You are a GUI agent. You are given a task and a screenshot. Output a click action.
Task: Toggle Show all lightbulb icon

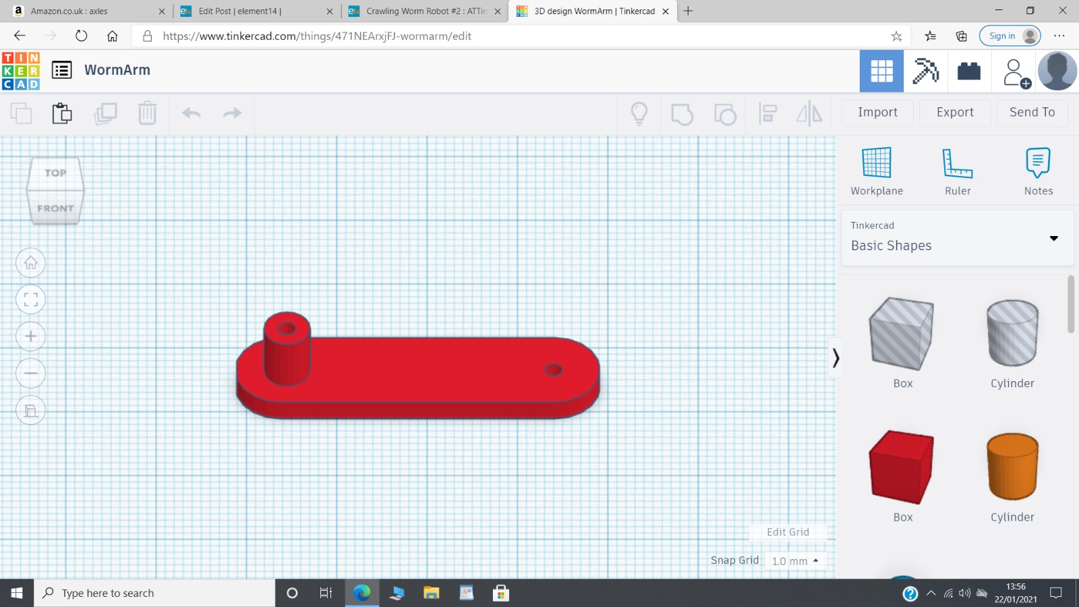(x=639, y=113)
